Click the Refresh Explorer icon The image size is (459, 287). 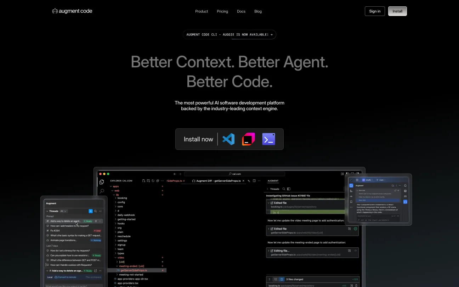tap(153, 181)
